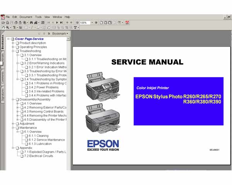Screen dimensions: 232x185
Task: Click the red Adobe Online icon
Action: point(127,23)
